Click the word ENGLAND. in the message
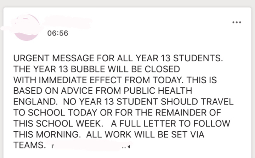This screenshot has width=255, height=158. coord(35,102)
